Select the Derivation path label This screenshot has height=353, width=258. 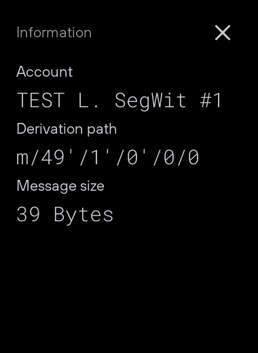(67, 129)
